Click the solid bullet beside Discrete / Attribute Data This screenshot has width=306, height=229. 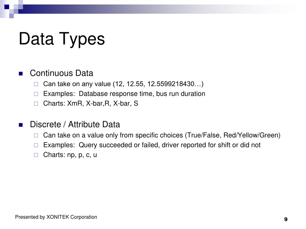[x=21, y=125]
